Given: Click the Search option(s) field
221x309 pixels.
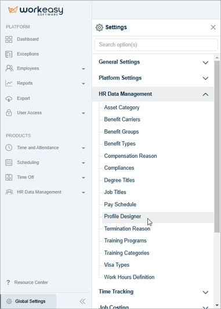Looking at the screenshot, I should [x=156, y=45].
